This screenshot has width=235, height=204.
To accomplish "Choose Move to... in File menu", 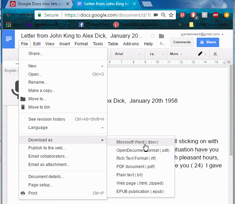I will coord(63,99).
